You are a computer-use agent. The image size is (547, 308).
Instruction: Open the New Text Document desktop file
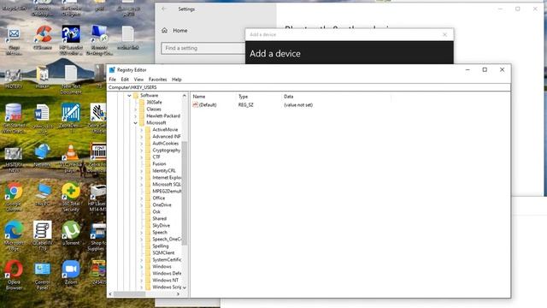(71, 80)
